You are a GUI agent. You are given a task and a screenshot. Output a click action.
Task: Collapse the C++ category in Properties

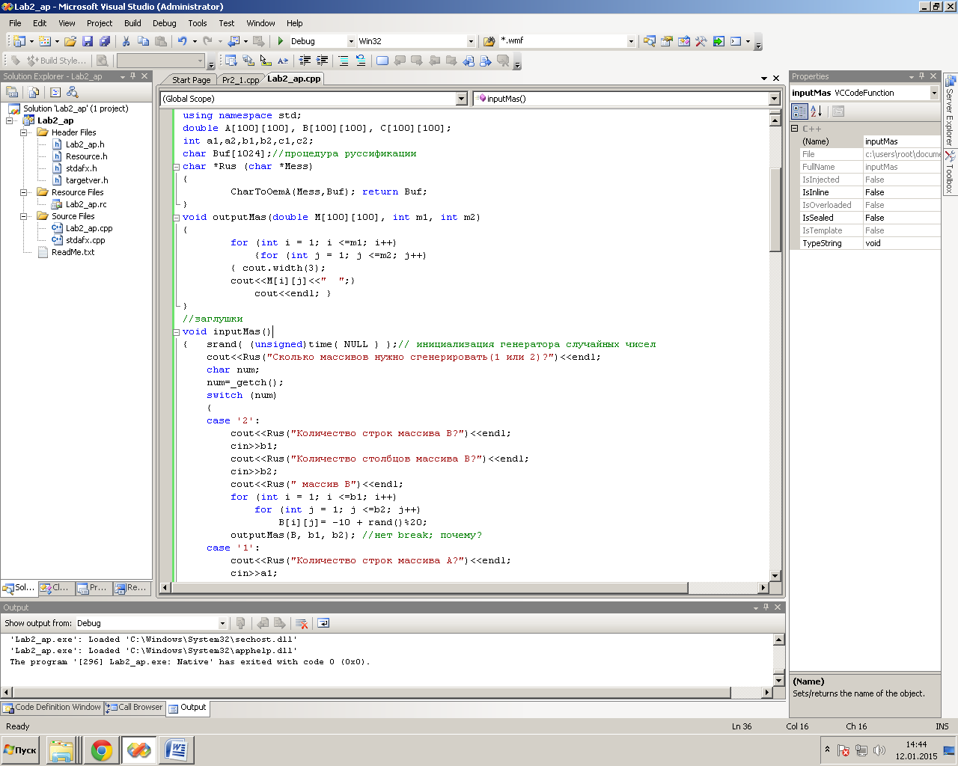pos(795,129)
